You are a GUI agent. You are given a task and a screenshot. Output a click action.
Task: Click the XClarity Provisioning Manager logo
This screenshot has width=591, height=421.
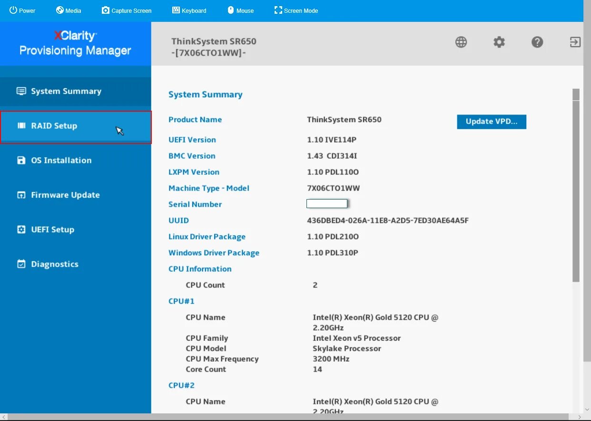point(75,43)
